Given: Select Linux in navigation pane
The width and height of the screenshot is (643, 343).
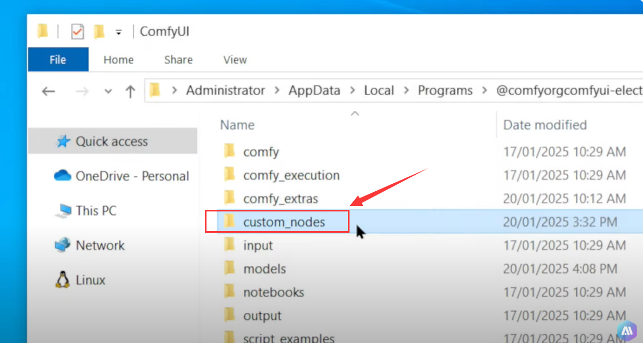Looking at the screenshot, I should [x=81, y=280].
